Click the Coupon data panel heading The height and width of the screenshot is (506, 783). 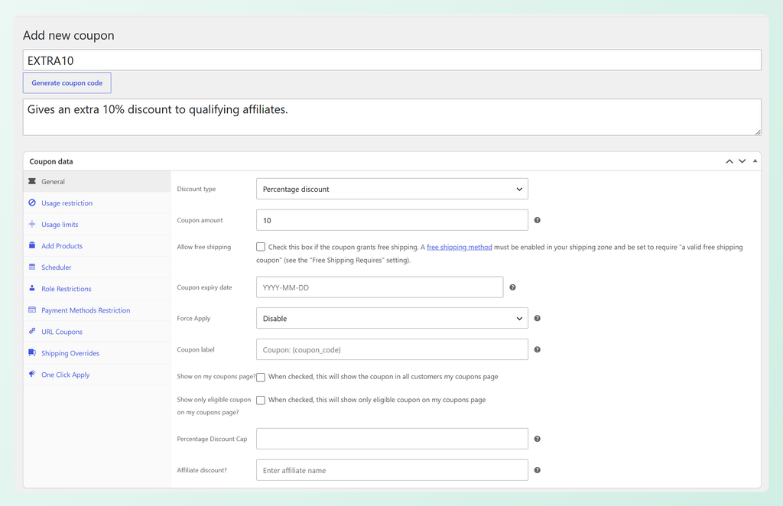coord(51,161)
